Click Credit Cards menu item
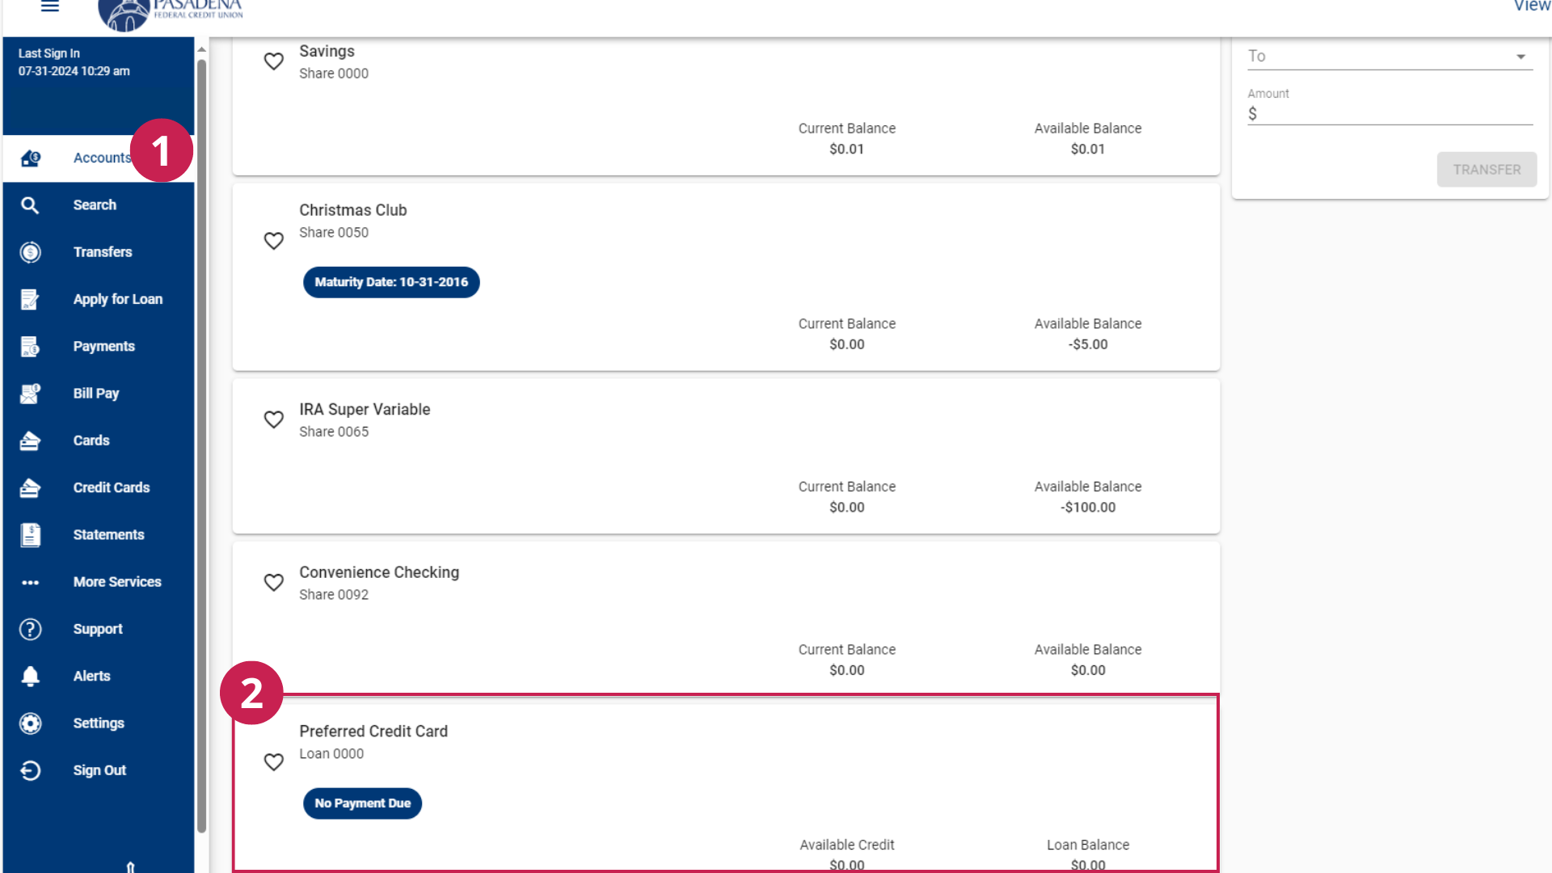The image size is (1552, 873). click(110, 487)
